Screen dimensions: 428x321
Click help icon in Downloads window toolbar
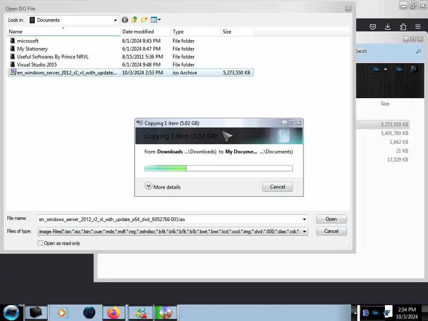coord(414,69)
